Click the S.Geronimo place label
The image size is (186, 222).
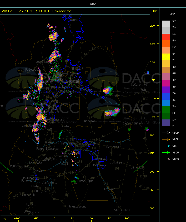(139, 85)
